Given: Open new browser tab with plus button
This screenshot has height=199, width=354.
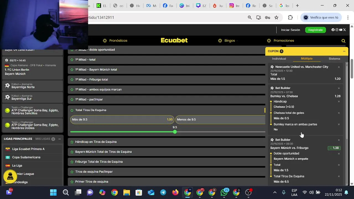Looking at the screenshot, I should tap(297, 6).
